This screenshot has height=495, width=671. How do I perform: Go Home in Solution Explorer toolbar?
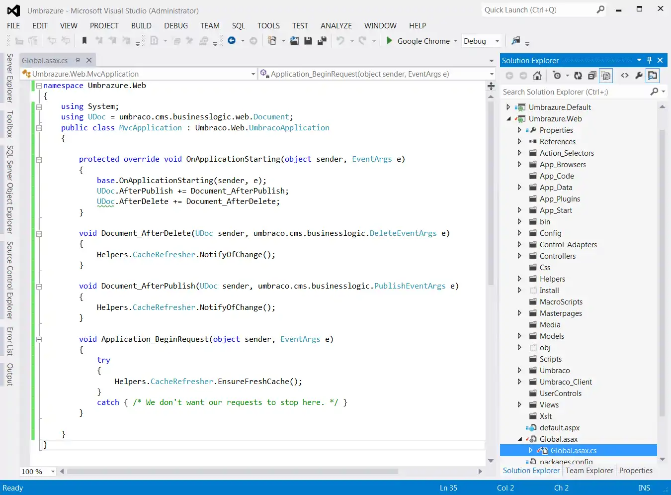pyautogui.click(x=537, y=76)
